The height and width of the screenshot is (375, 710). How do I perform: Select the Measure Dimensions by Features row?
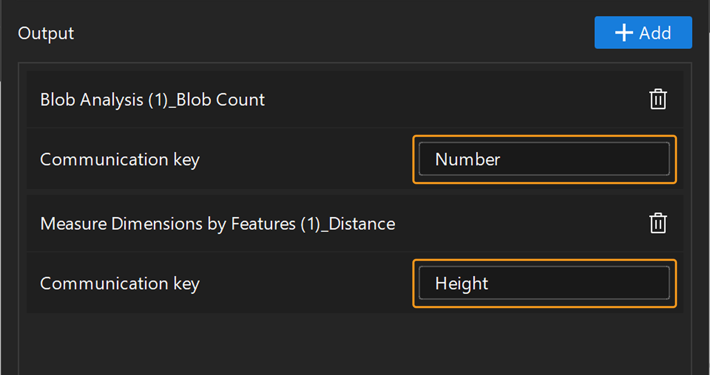point(217,223)
